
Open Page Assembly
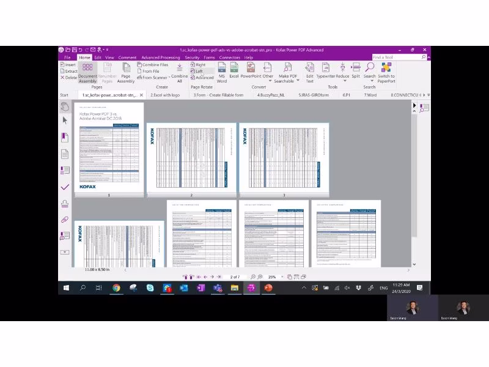[126, 73]
